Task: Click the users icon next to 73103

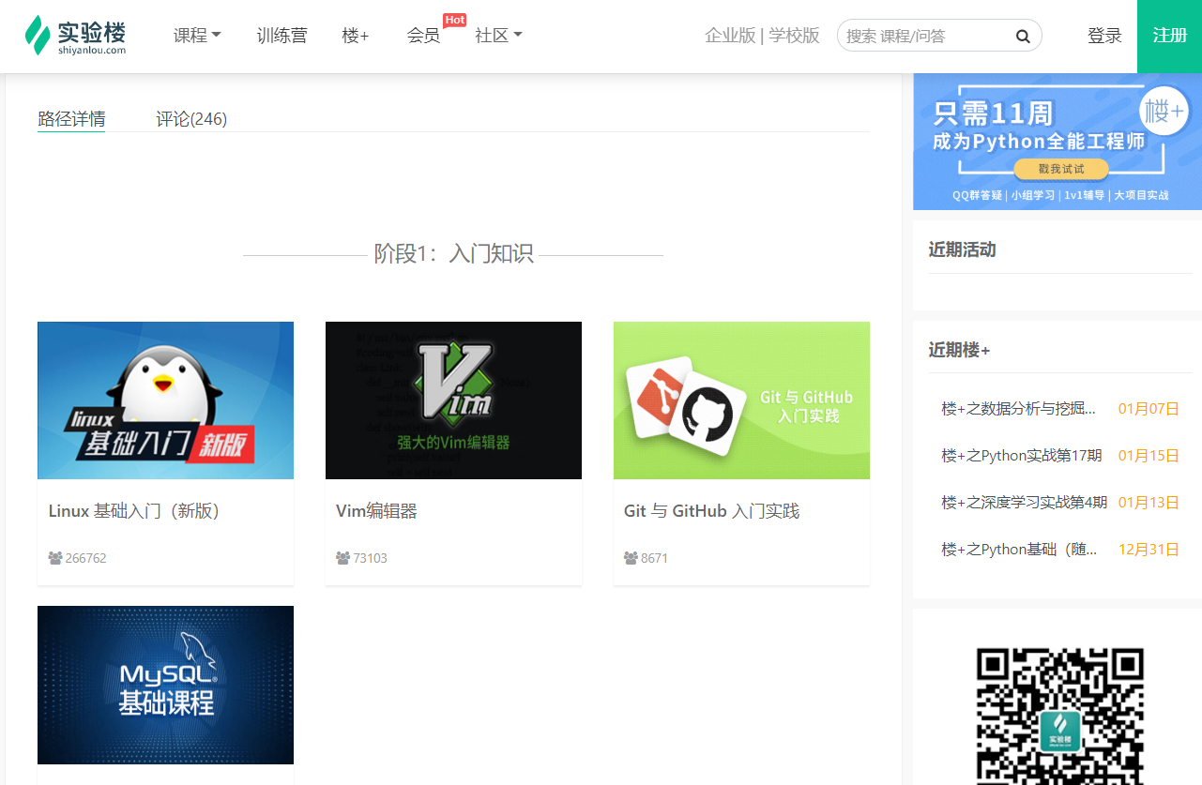Action: click(x=342, y=558)
